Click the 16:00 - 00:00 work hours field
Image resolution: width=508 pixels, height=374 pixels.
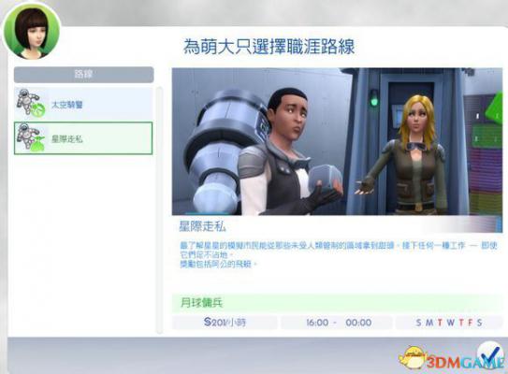point(337,323)
